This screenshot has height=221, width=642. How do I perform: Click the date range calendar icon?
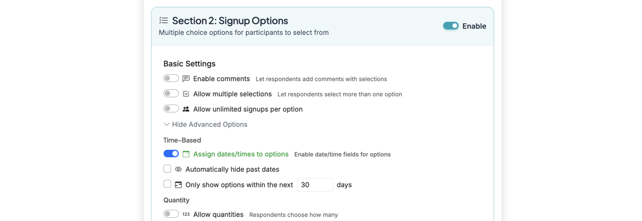178,185
